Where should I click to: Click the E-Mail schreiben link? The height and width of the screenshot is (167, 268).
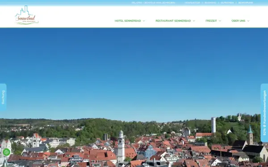(164, 3)
